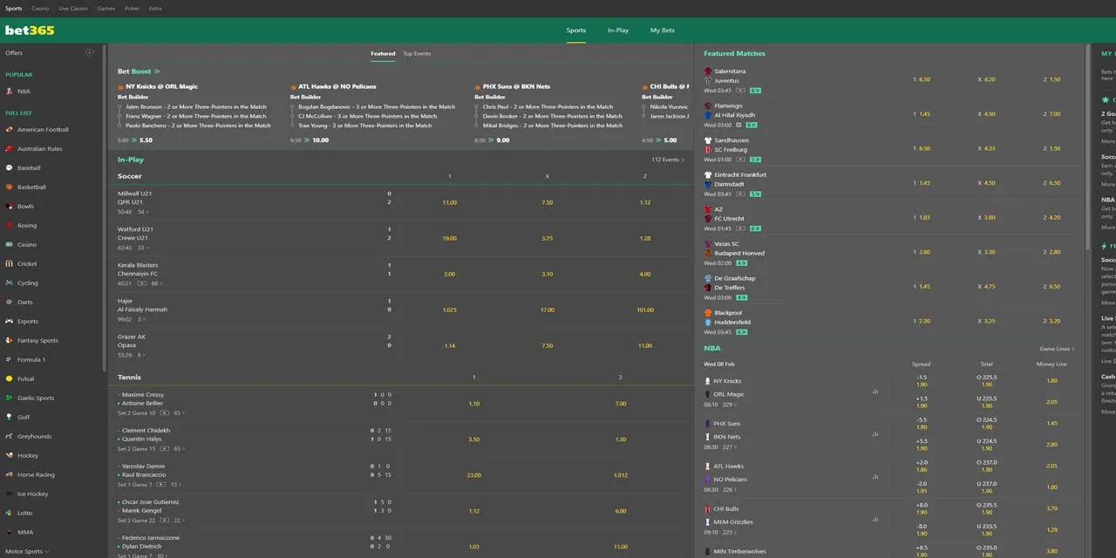
Task: Select NY Knicks boost odds 5.50
Action: (146, 139)
